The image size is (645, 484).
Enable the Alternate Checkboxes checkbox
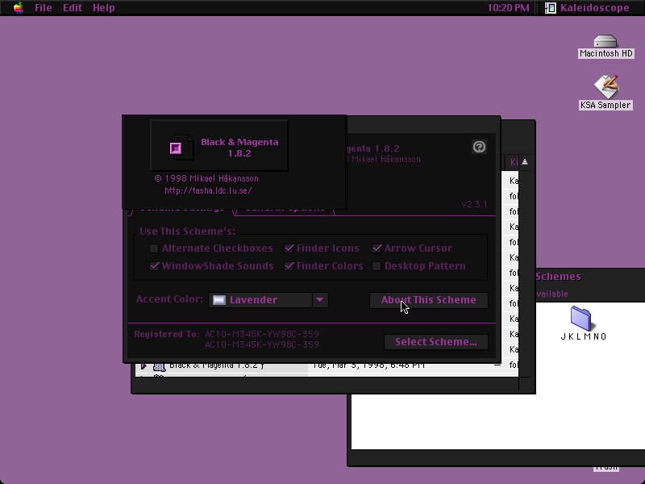(x=154, y=248)
